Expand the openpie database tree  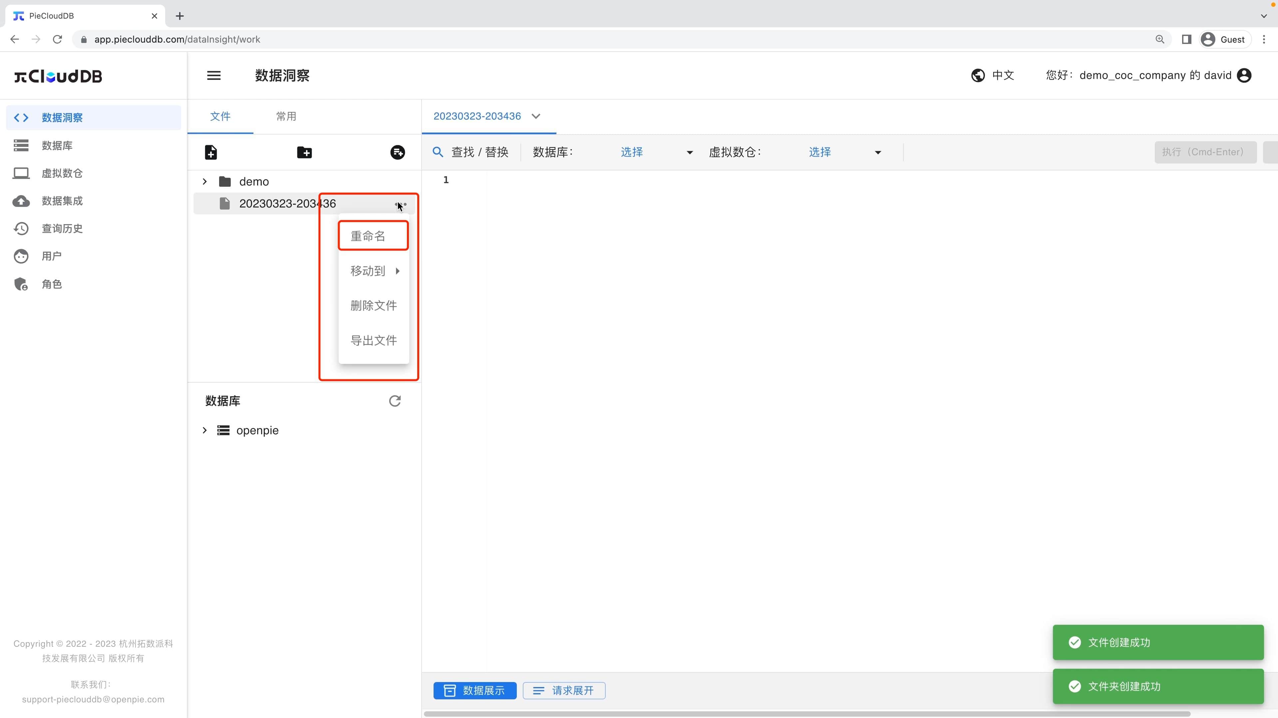click(204, 430)
